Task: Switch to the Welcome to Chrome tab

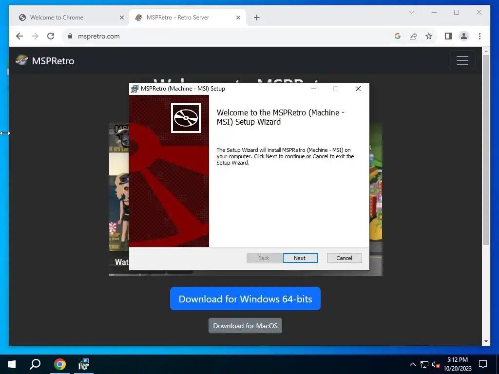Action: [69, 18]
